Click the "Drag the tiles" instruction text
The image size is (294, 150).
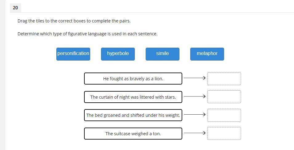[x=74, y=21]
